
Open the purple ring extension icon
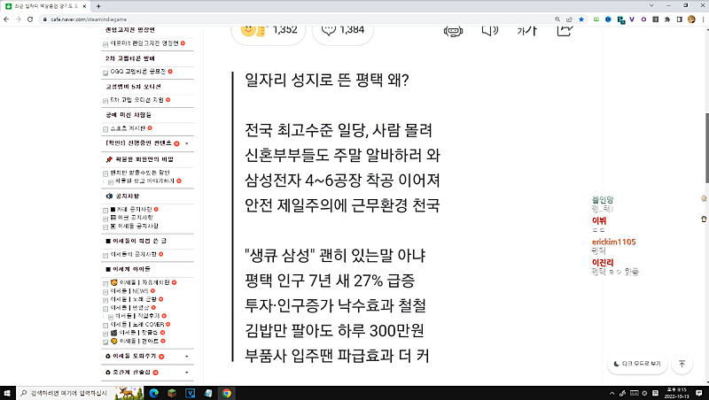pyautogui.click(x=643, y=19)
